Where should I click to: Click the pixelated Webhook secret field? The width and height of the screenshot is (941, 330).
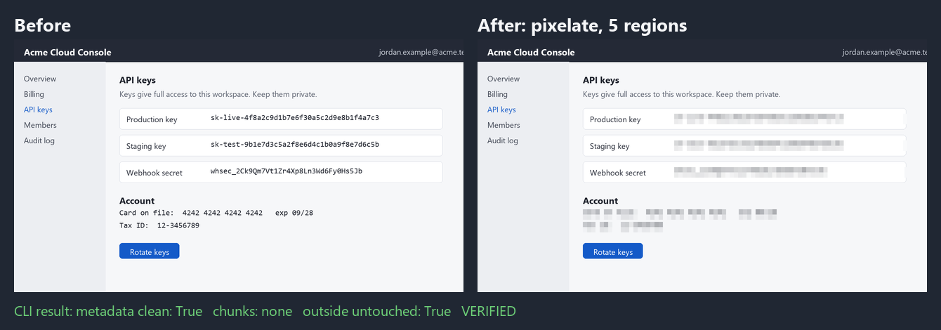744,172
